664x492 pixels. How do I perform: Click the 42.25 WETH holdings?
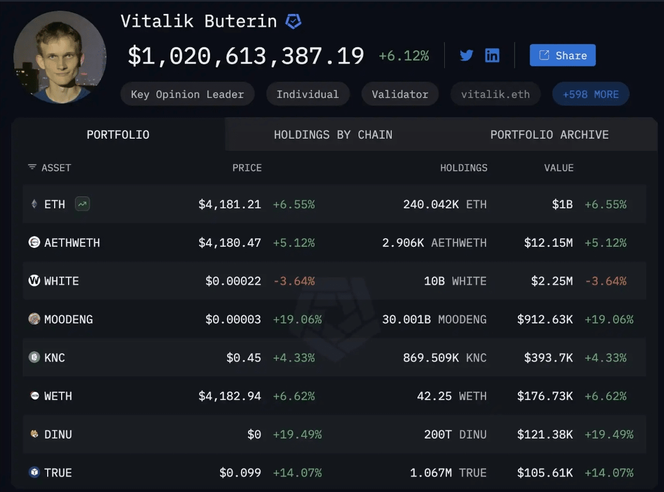point(452,396)
